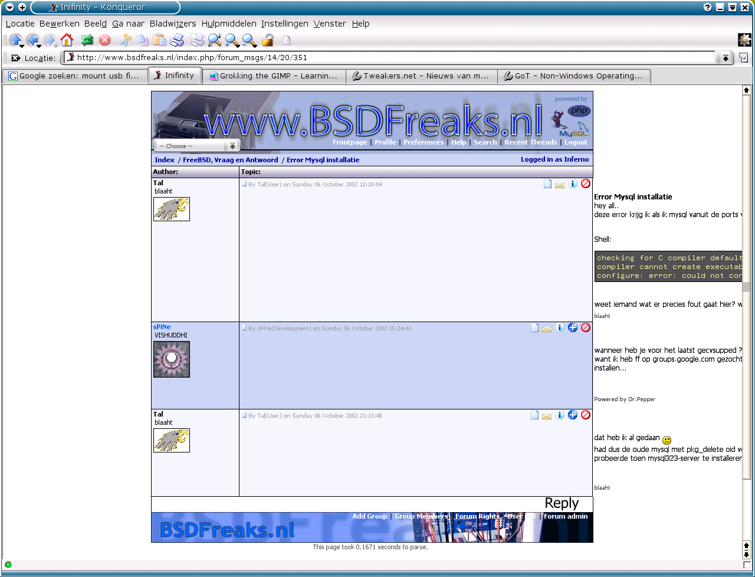Click the 'This page took 0.1671 seconds' text

[370, 547]
